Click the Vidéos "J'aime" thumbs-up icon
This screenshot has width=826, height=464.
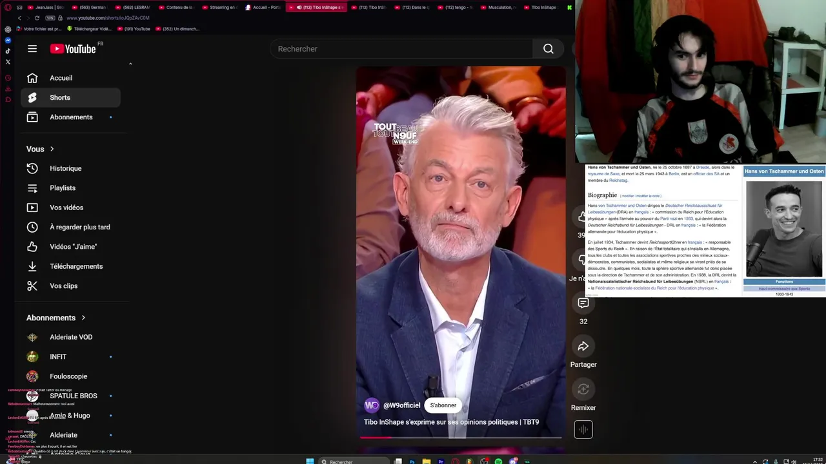(x=32, y=247)
